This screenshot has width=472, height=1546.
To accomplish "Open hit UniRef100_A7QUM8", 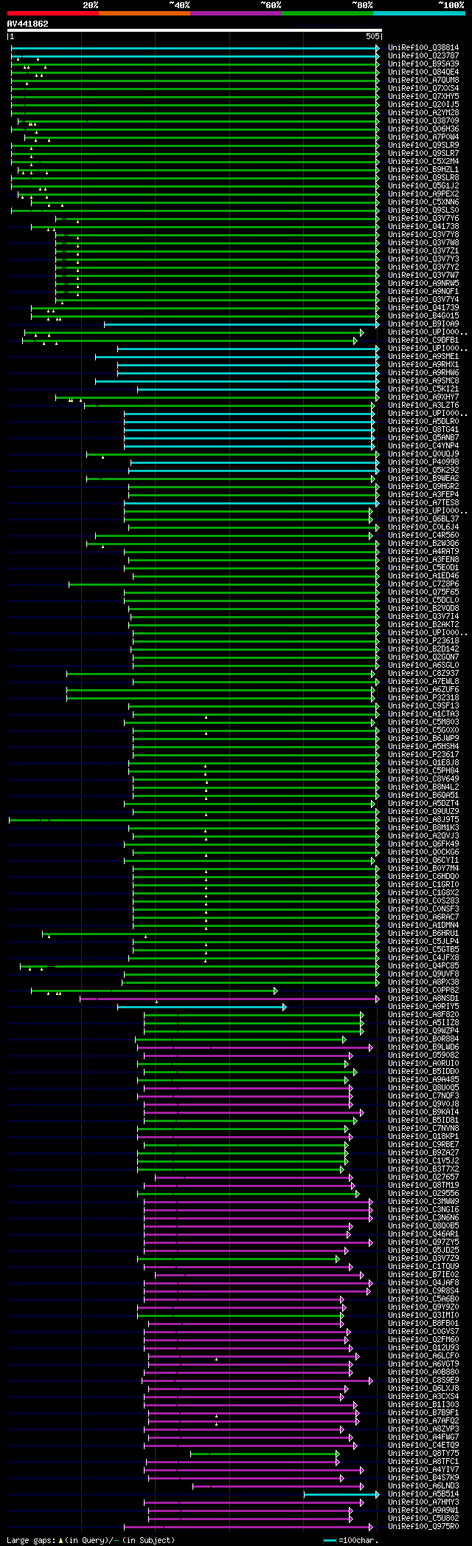I will (423, 81).
